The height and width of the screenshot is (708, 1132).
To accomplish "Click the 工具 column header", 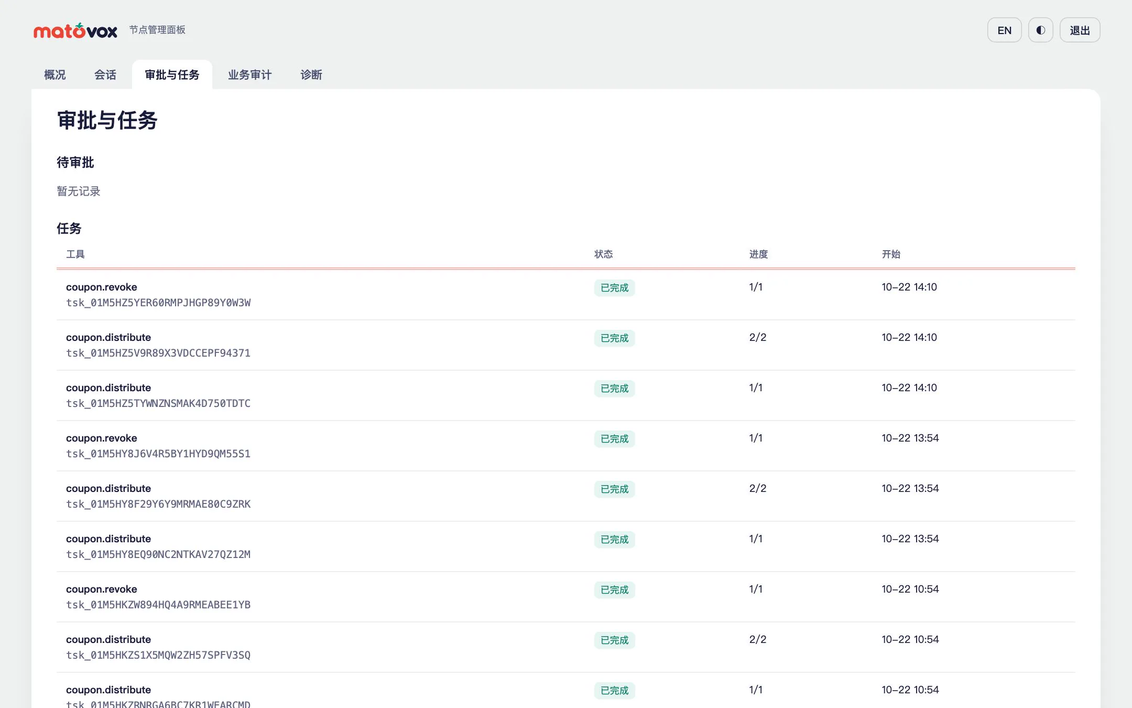I will 75,254.
